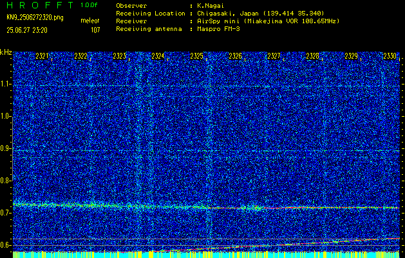Click the 0.8 frequency axis label

(x=6, y=181)
